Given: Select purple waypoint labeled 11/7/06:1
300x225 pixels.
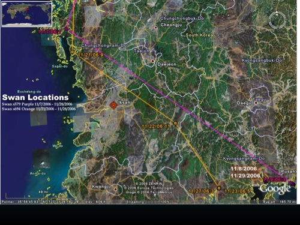Looking at the screenshot, I should coord(67,29).
